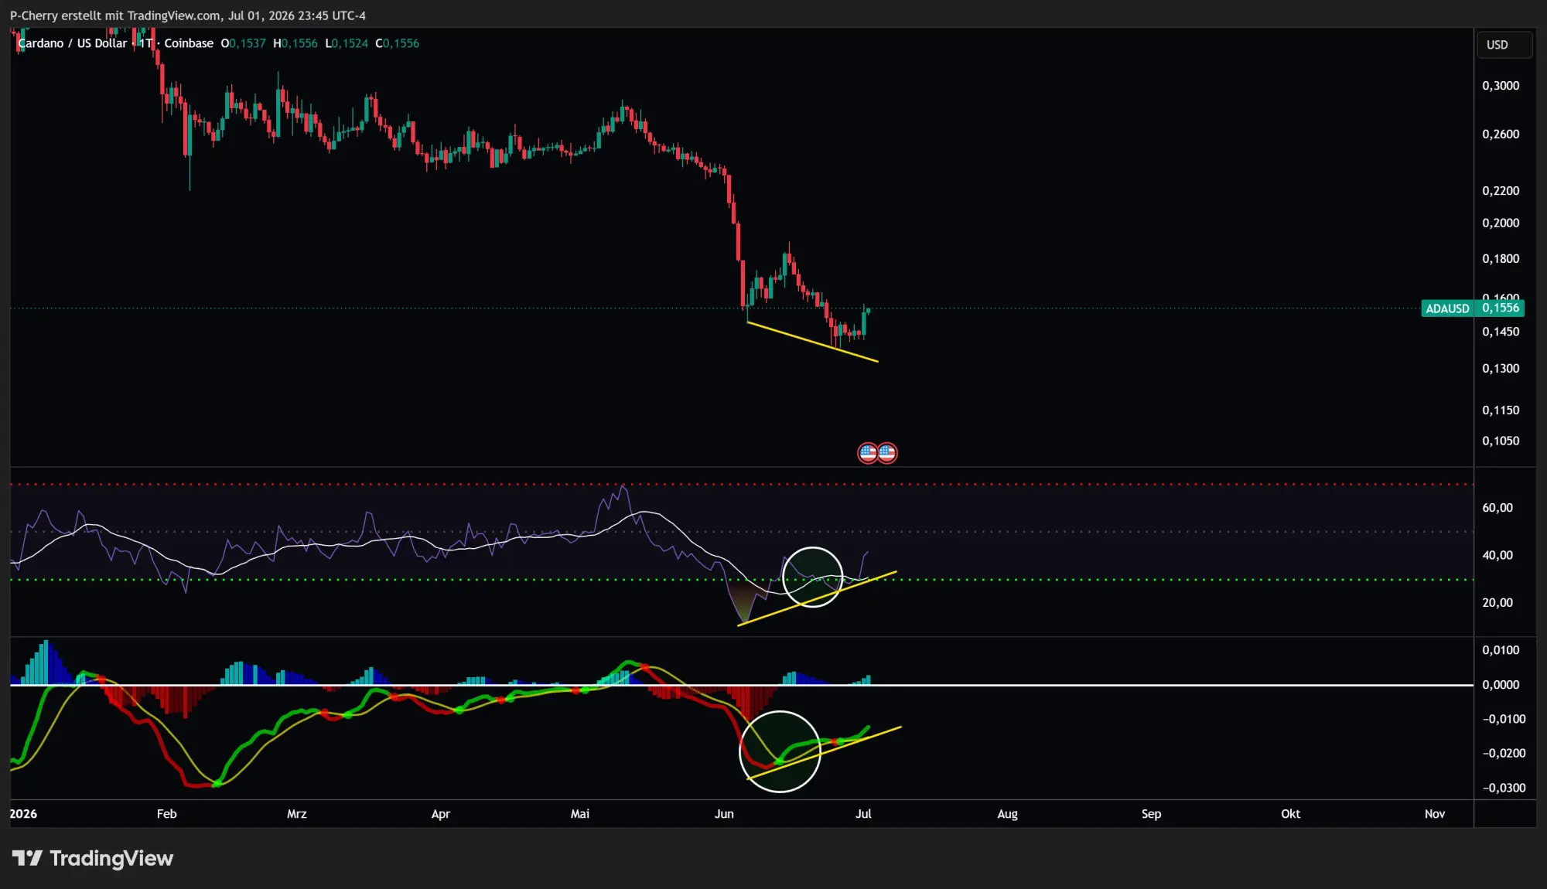
Task: Click the 0,0100 MACD scale label
Action: (x=1501, y=650)
